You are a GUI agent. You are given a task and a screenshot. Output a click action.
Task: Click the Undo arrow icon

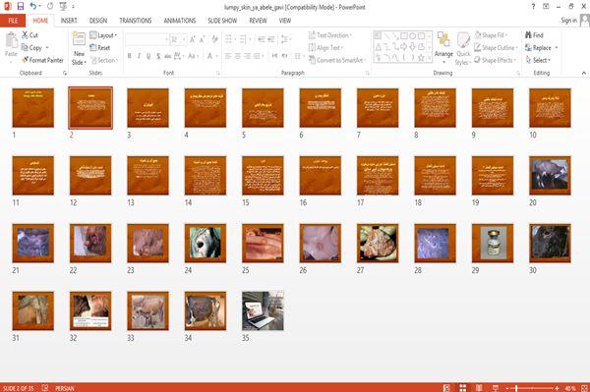coord(33,7)
